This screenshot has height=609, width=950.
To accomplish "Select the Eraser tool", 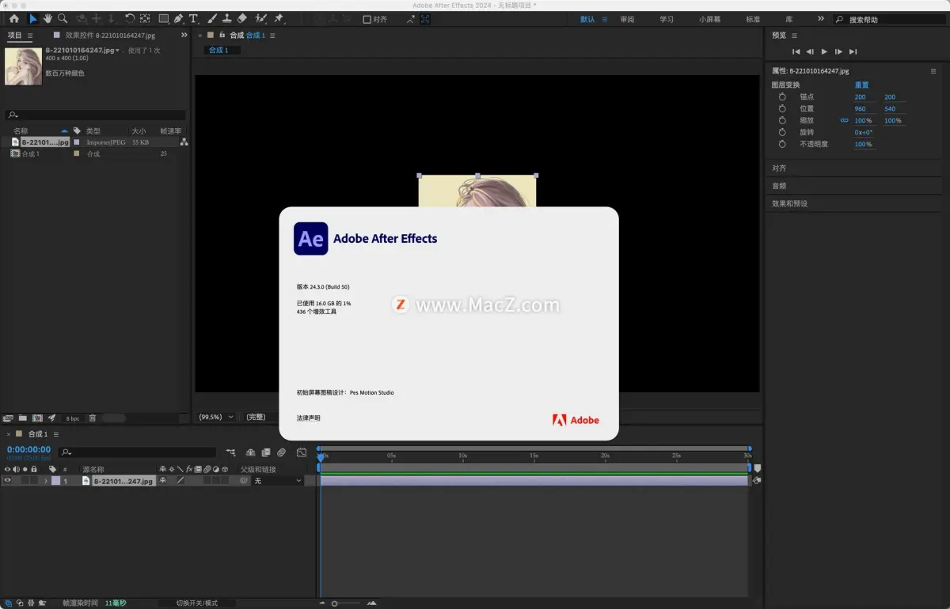I will coord(242,18).
